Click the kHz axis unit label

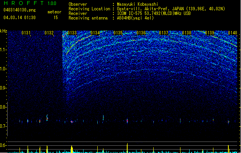(3, 31)
